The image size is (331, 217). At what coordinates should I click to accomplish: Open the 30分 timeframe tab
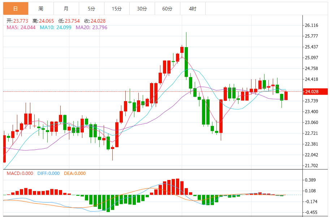142,9
